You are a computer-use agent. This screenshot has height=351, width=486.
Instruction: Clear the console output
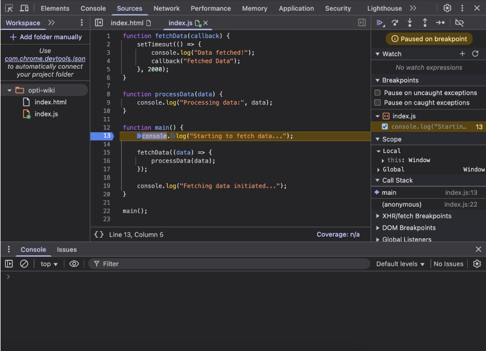click(23, 264)
